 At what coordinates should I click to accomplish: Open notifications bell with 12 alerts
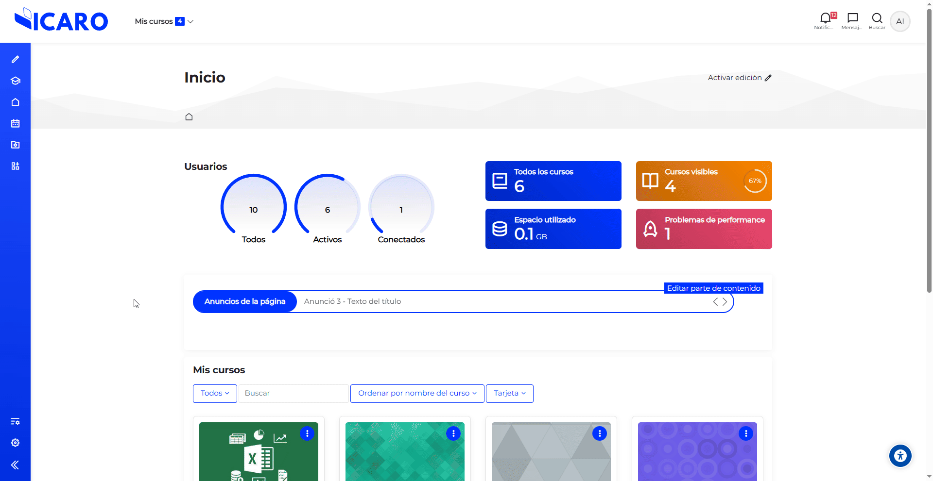tap(825, 18)
